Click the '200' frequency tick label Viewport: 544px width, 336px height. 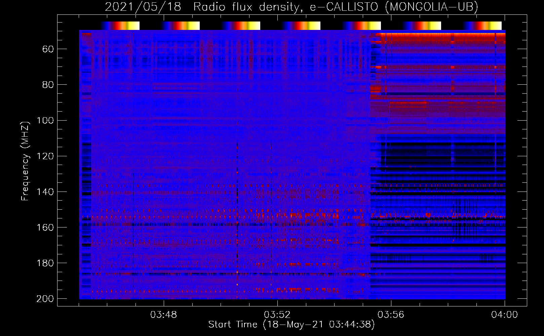tap(45, 299)
